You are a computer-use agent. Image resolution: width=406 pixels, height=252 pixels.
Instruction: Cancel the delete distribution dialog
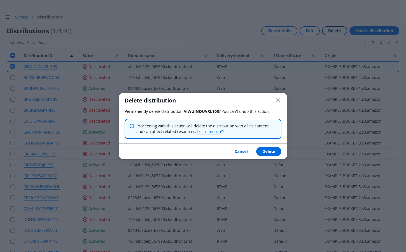pos(241,151)
